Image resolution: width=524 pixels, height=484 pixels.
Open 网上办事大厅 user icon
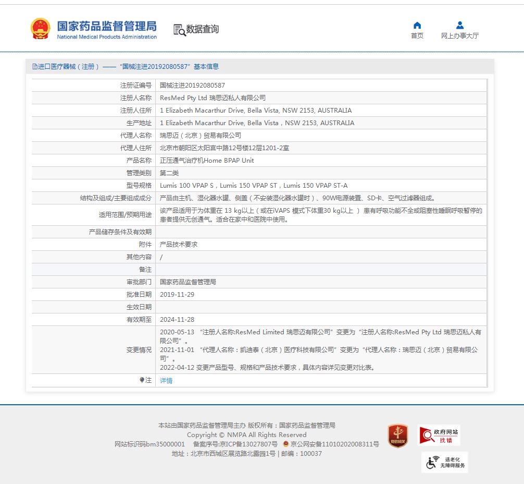(460, 26)
